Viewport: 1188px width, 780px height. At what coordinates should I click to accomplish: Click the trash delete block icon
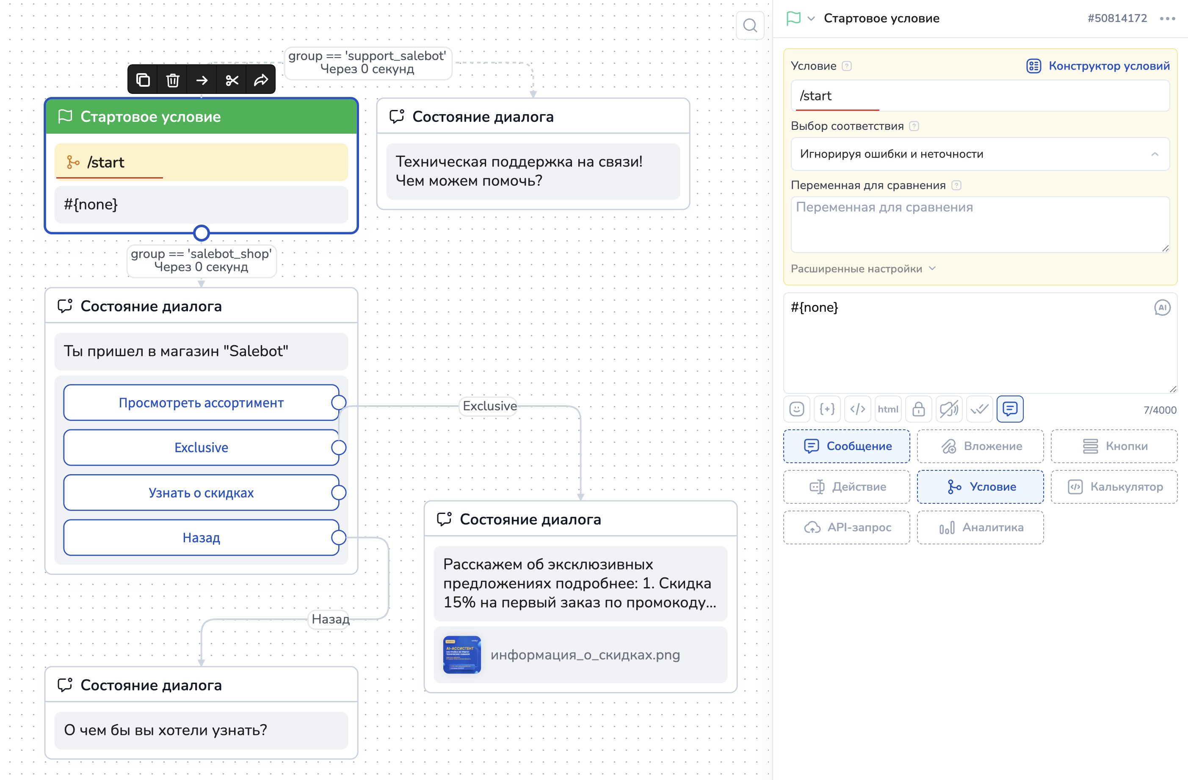173,80
